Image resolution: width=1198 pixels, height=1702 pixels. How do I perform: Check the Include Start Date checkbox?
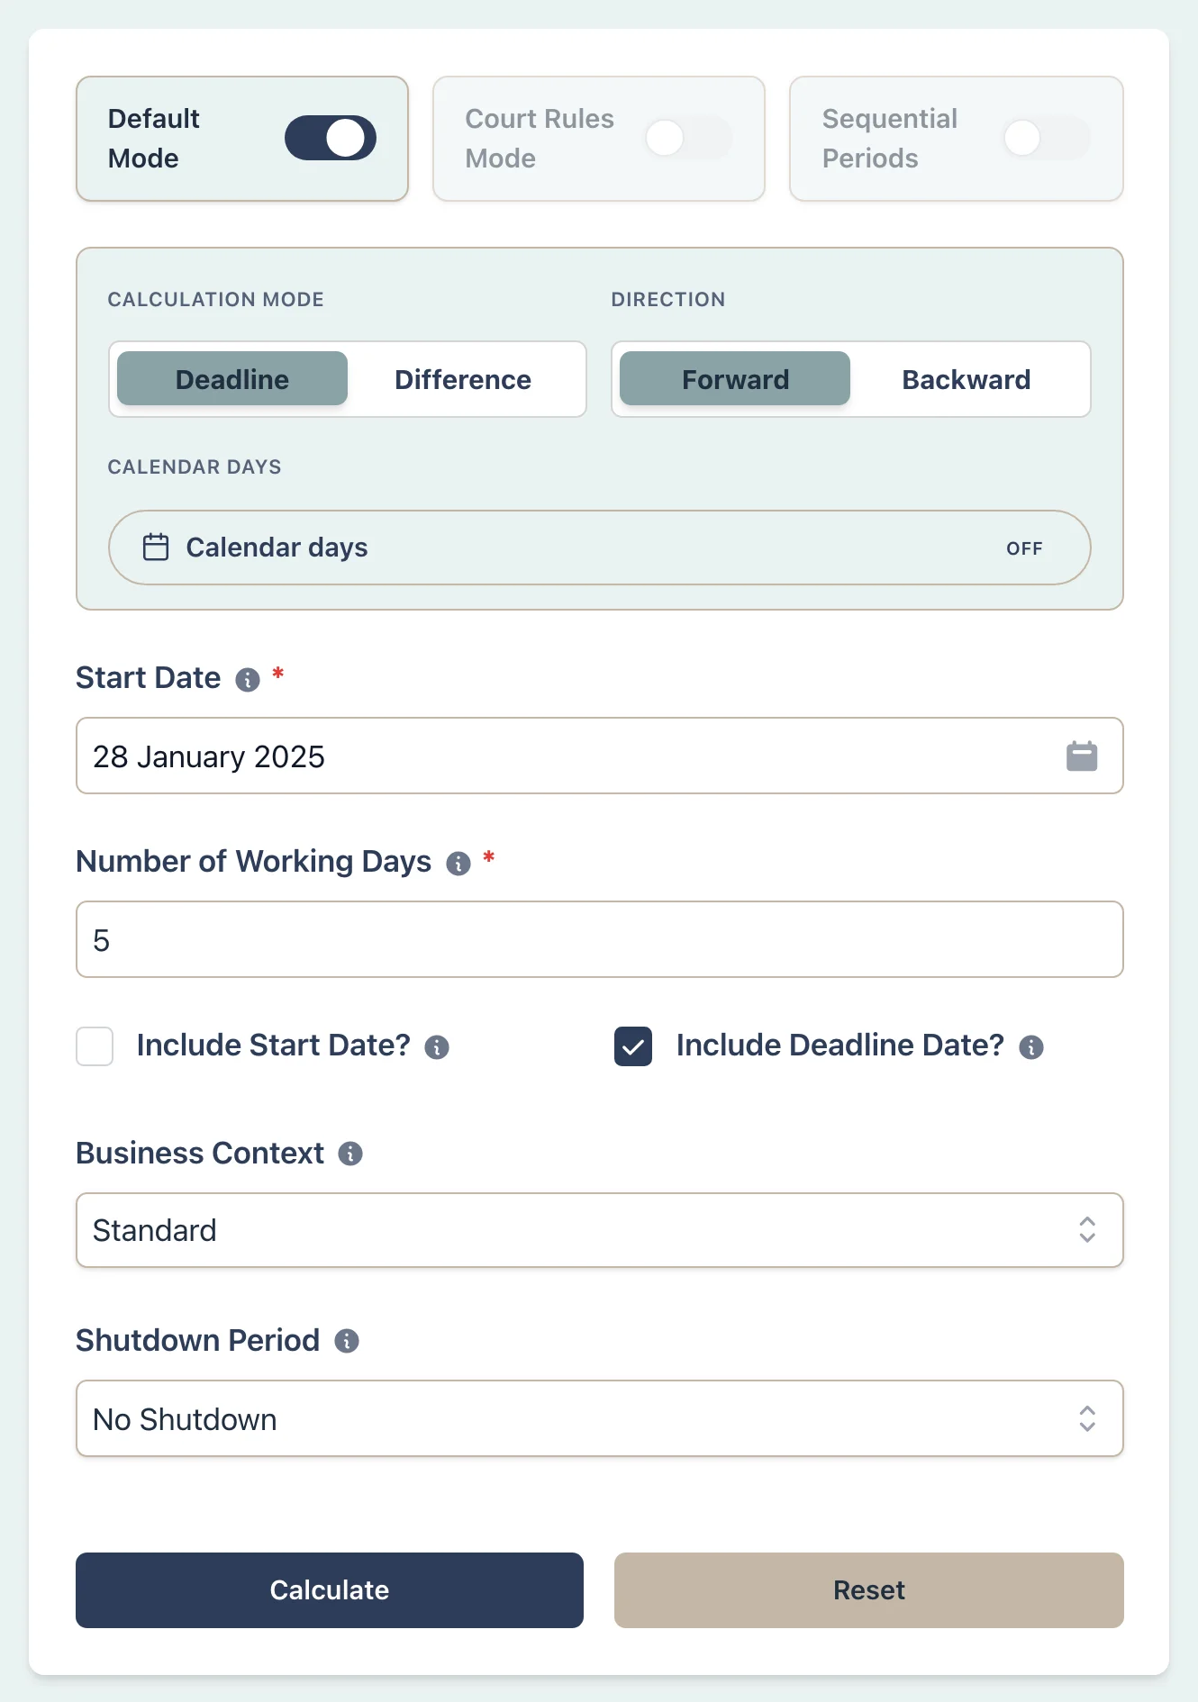pyautogui.click(x=94, y=1046)
